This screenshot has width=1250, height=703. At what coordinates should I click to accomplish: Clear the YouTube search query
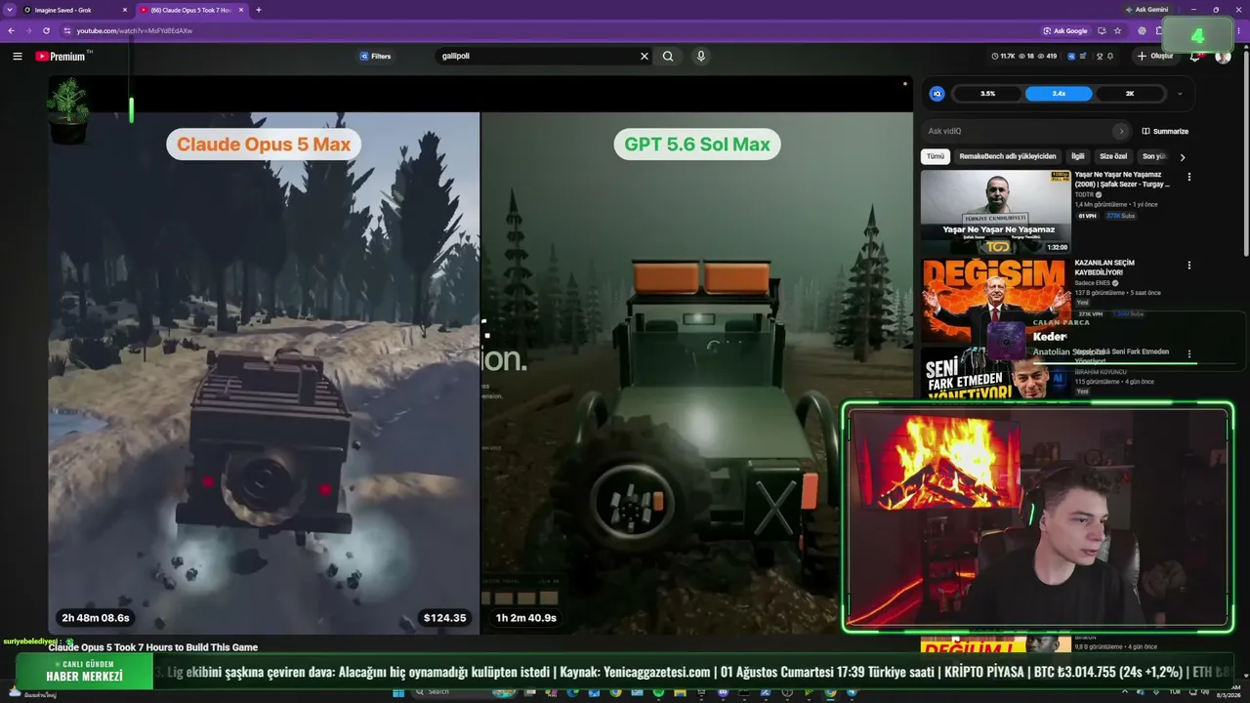coord(645,57)
